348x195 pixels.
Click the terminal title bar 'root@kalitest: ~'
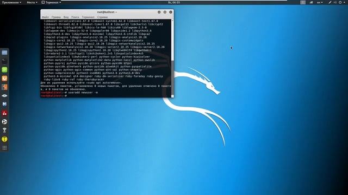107,12
